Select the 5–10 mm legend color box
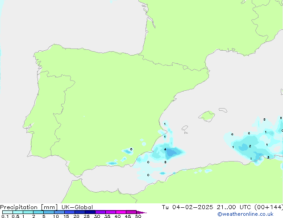The width and height of the screenshot is (283, 218). (x=49, y=212)
